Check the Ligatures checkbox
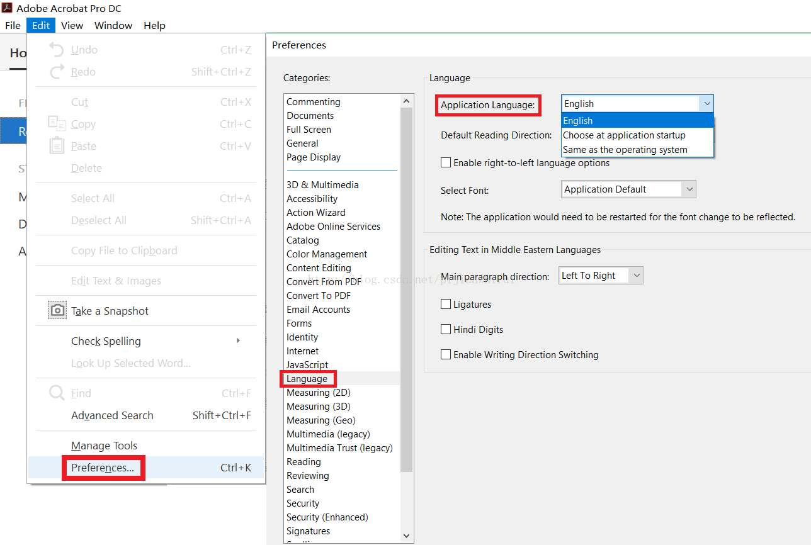811x545 pixels. (446, 304)
